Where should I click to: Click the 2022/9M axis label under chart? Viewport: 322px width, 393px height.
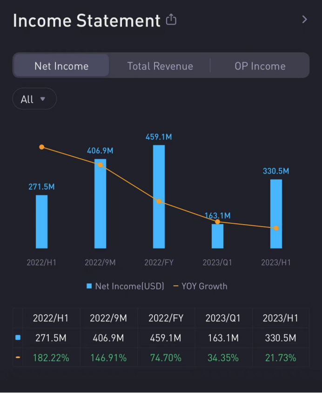point(100,262)
